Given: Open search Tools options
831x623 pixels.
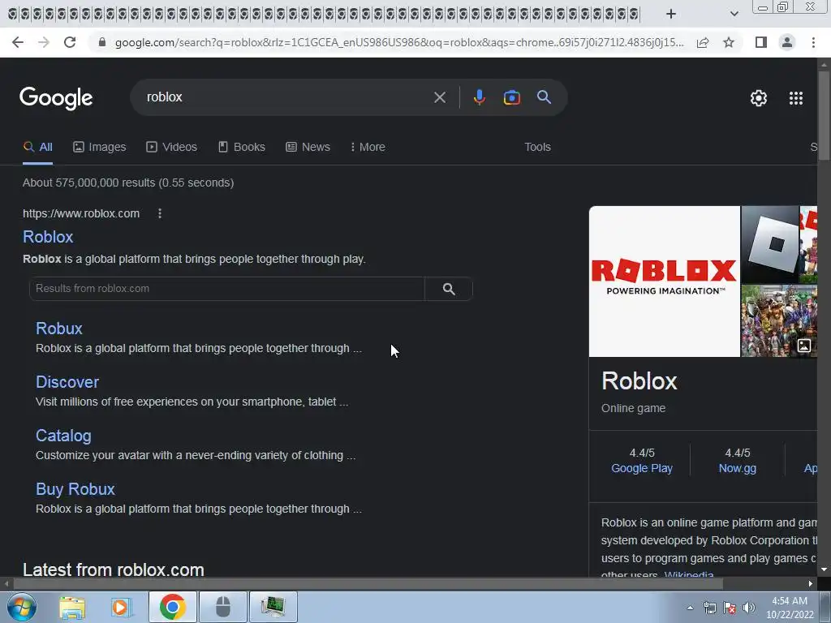Looking at the screenshot, I should point(537,148).
